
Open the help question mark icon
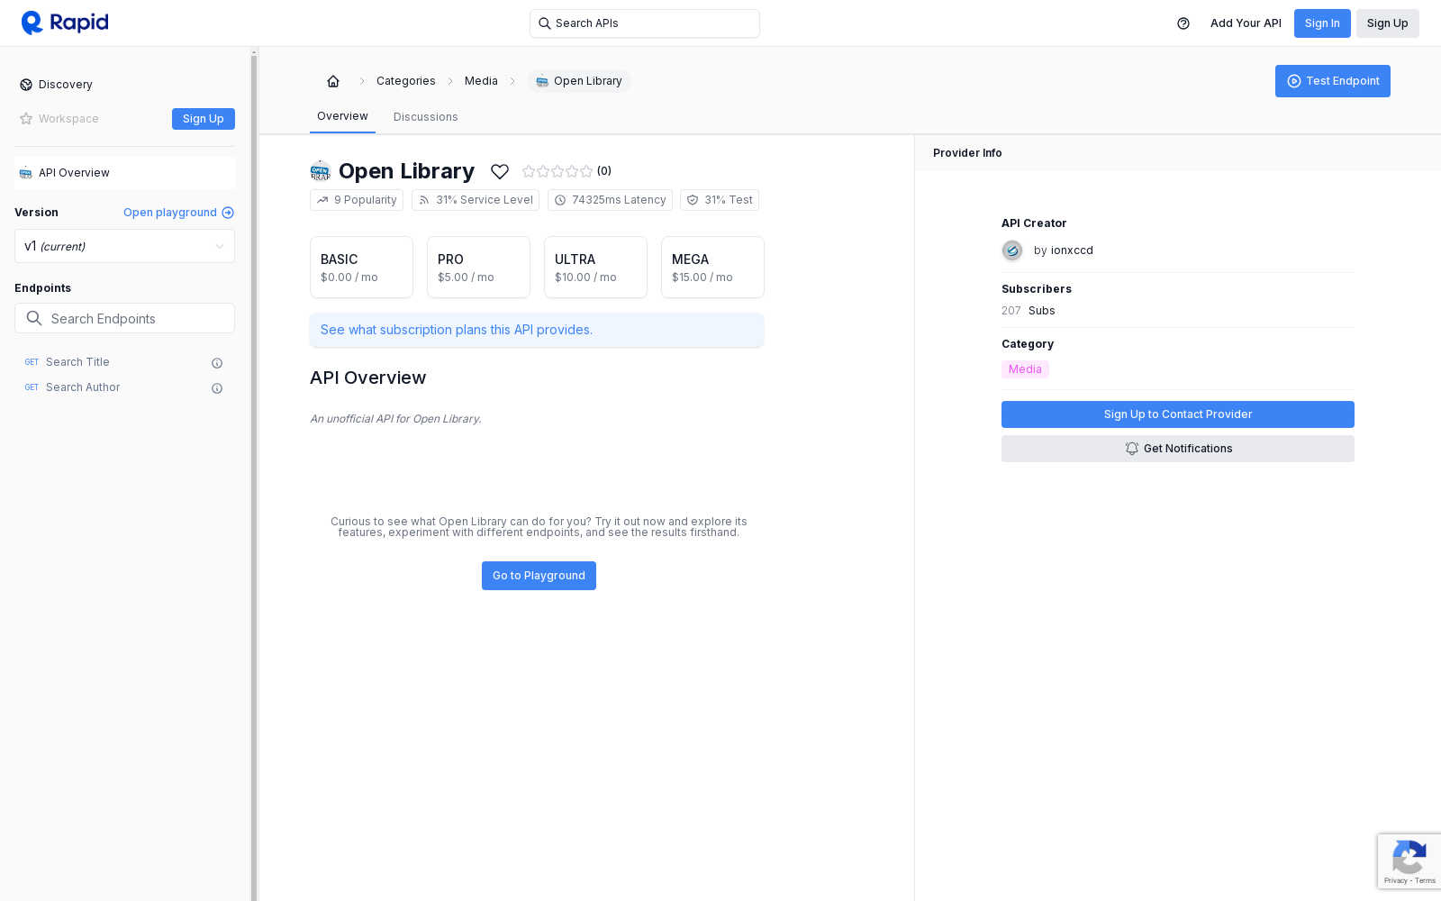point(1183,23)
